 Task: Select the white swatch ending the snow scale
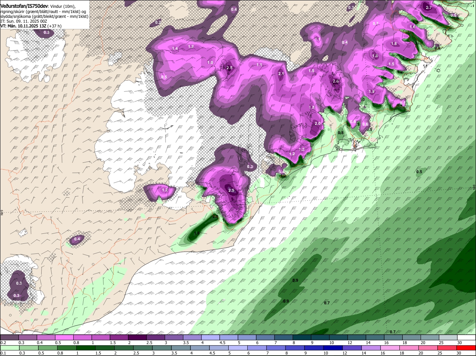coord(467,337)
